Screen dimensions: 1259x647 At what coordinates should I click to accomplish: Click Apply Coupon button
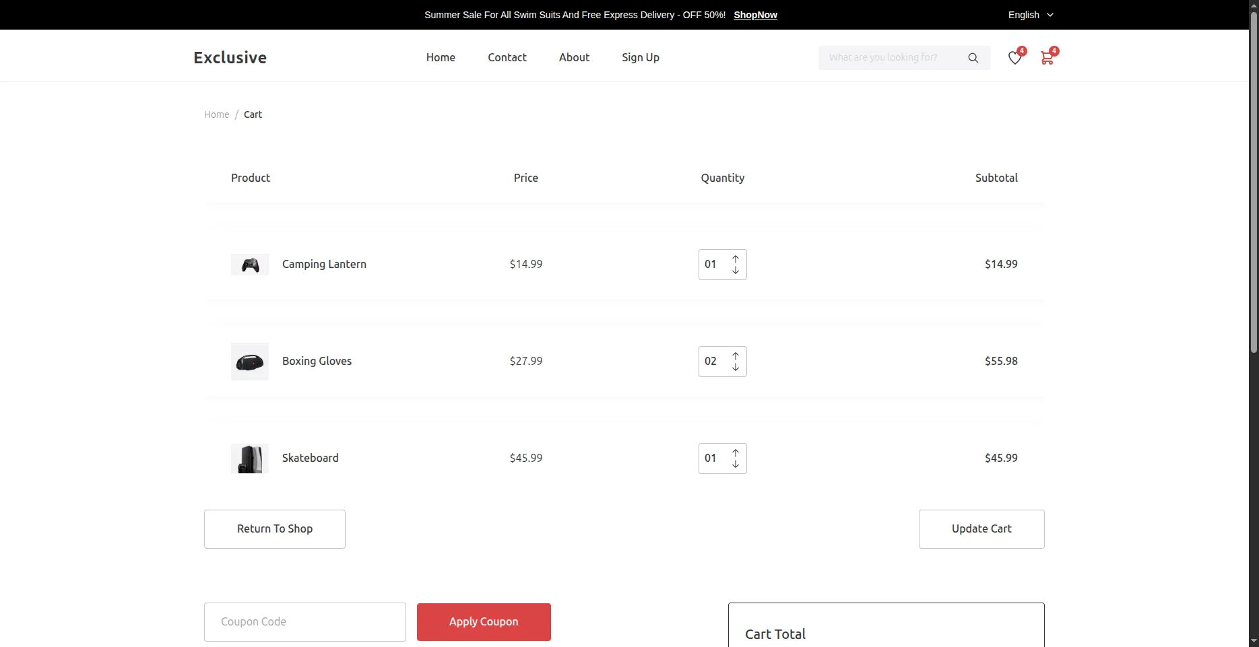[x=484, y=622]
